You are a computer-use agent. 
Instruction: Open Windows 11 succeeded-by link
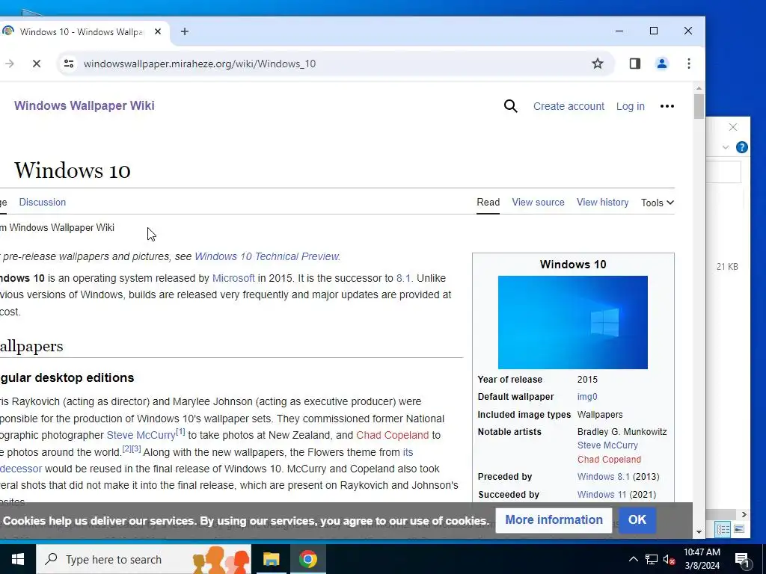tap(601, 495)
